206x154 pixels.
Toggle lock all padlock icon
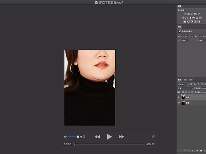click(196, 92)
